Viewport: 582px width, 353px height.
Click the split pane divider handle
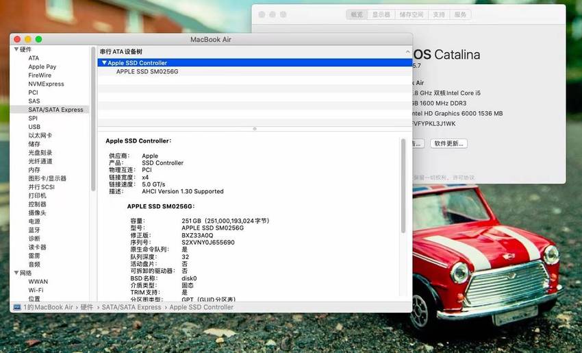(x=255, y=129)
